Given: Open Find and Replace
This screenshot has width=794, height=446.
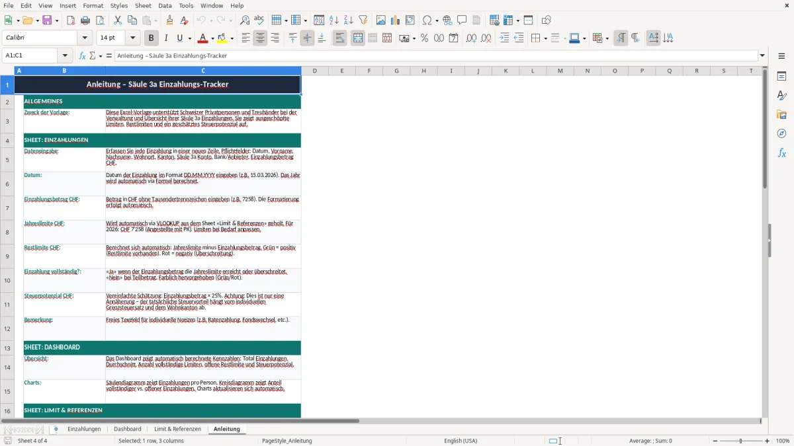Looking at the screenshot, I should coord(245,20).
